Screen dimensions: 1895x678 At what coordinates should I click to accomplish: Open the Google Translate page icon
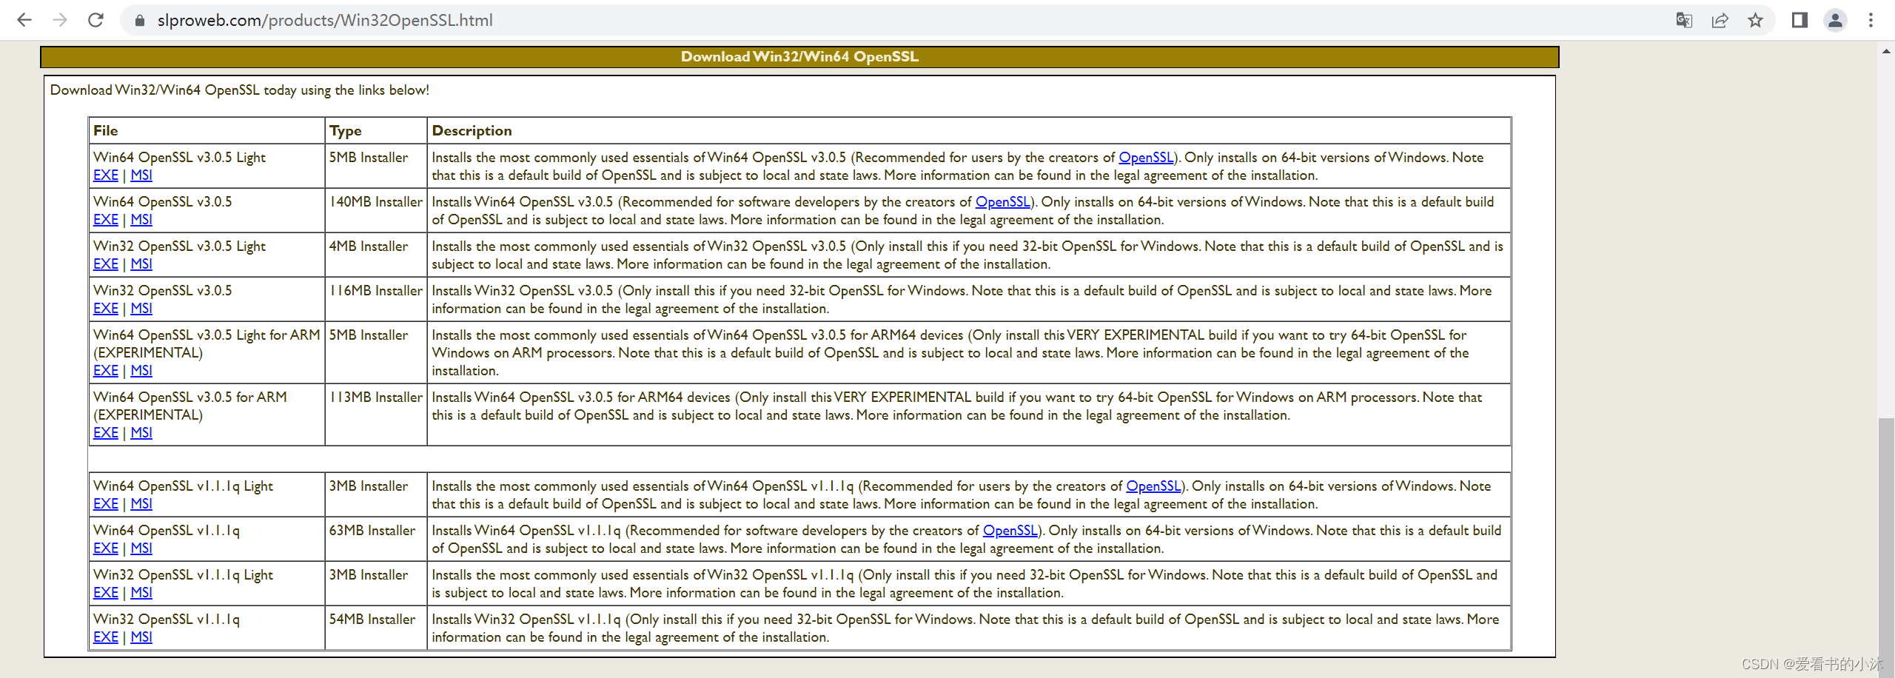[x=1684, y=20]
